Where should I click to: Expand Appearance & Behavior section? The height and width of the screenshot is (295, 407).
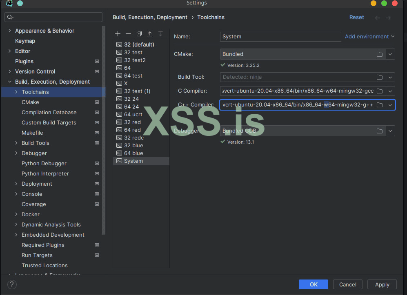click(10, 31)
